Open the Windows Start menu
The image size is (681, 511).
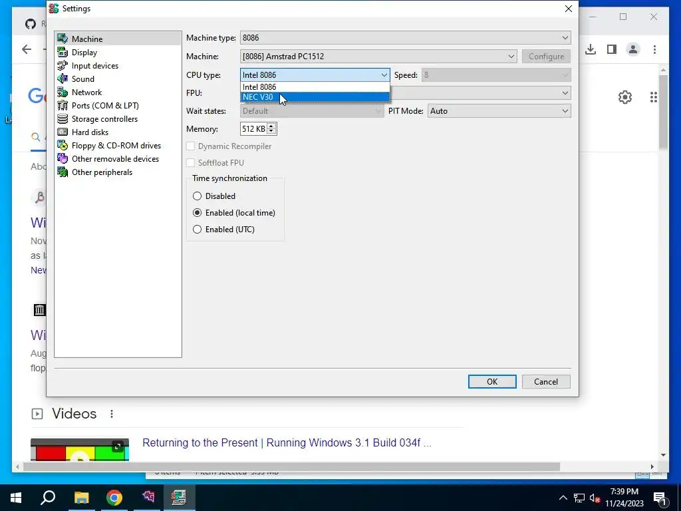(x=16, y=498)
